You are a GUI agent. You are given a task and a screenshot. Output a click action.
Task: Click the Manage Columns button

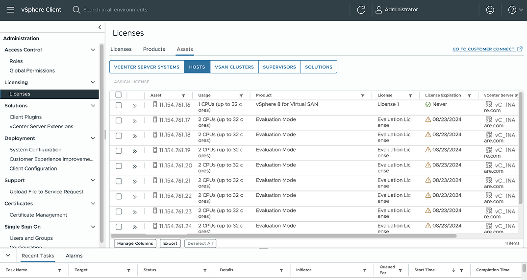135,243
